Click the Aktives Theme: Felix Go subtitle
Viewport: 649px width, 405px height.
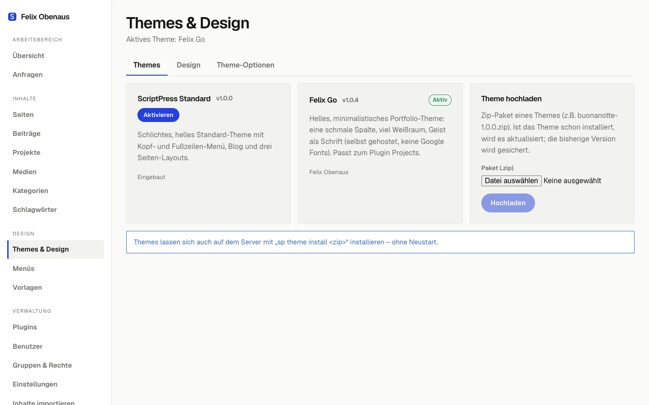[165, 39]
